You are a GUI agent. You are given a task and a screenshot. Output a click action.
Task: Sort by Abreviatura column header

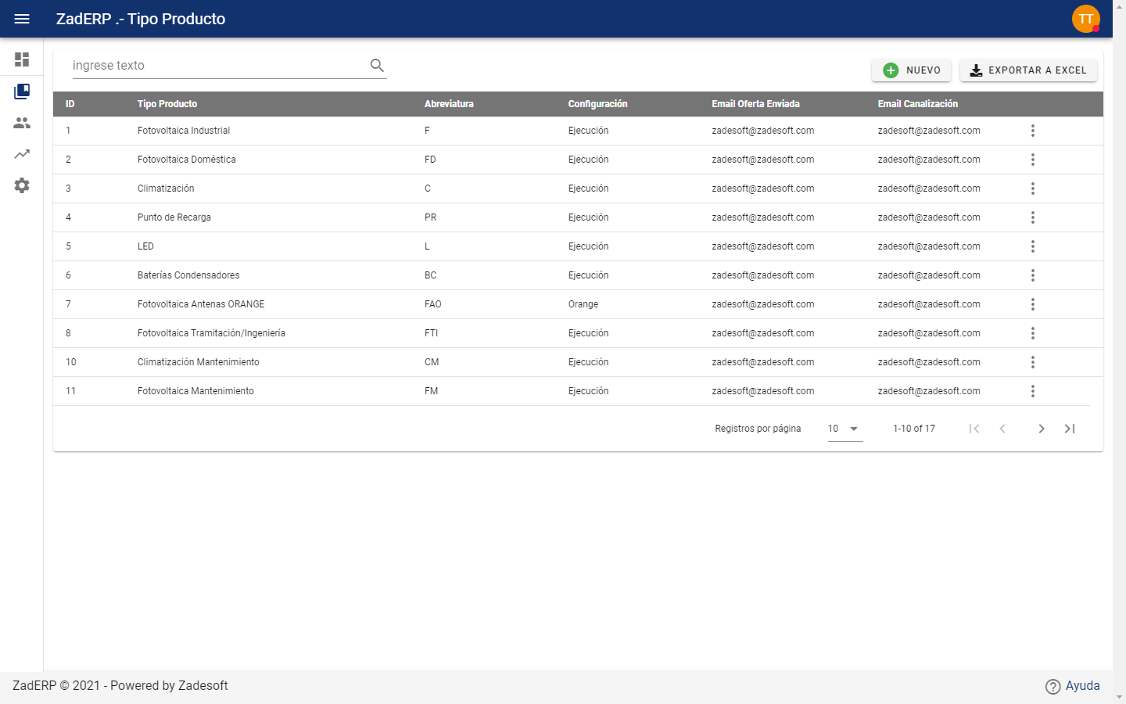449,104
